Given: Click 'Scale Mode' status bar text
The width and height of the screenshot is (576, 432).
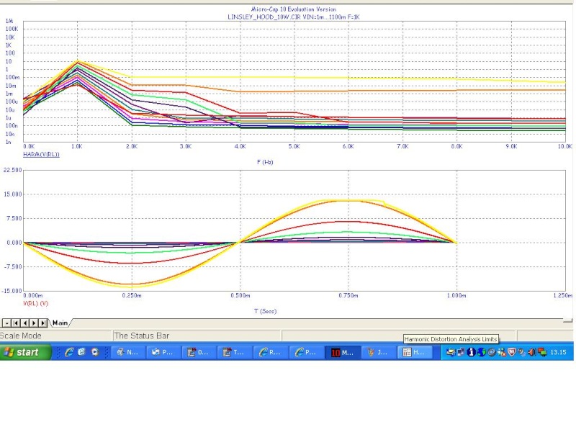Looking at the screenshot, I should (x=21, y=336).
